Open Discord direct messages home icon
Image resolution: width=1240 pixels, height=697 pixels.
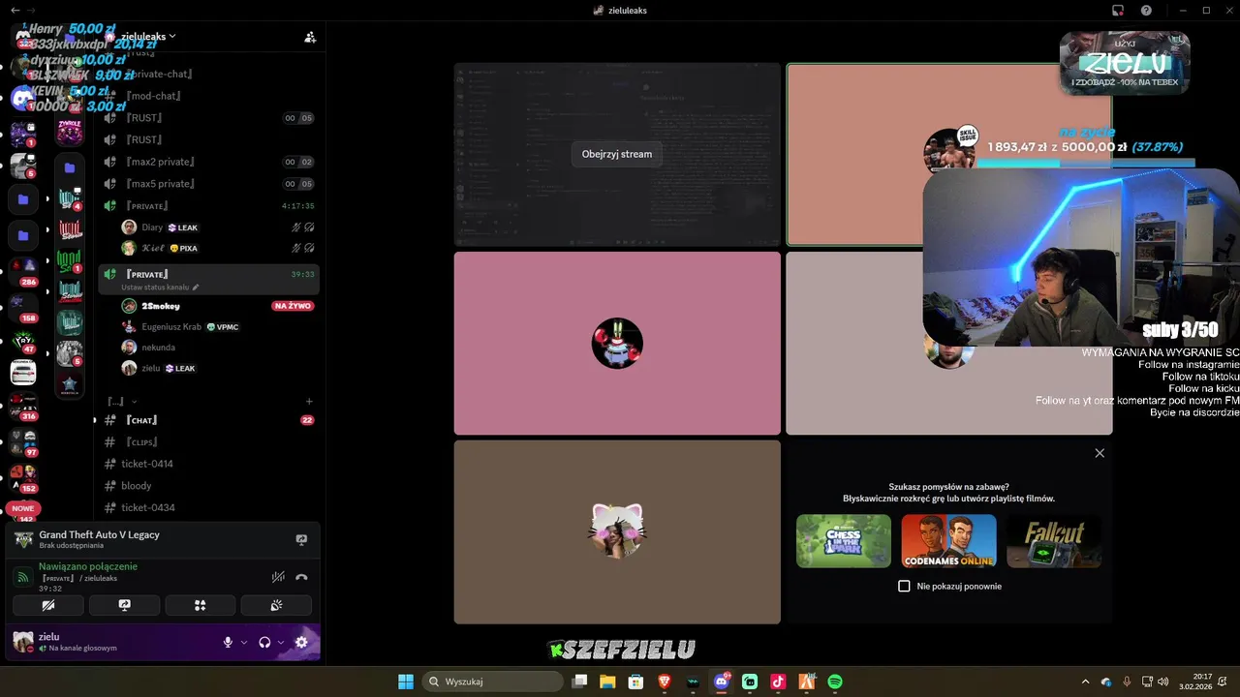23,37
